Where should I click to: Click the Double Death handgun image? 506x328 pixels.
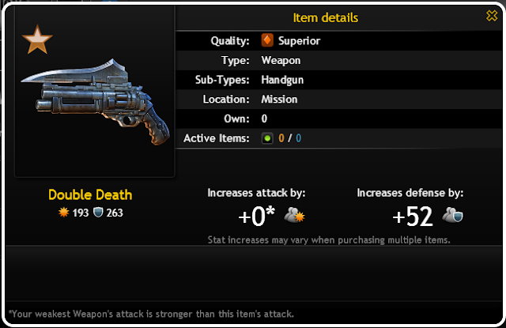coord(95,101)
